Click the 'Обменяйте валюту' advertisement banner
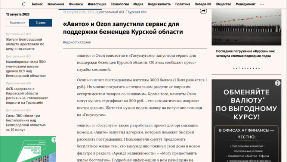 click(x=246, y=121)
